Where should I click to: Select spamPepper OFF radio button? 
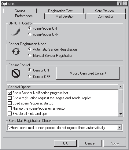click(x=30, y=34)
